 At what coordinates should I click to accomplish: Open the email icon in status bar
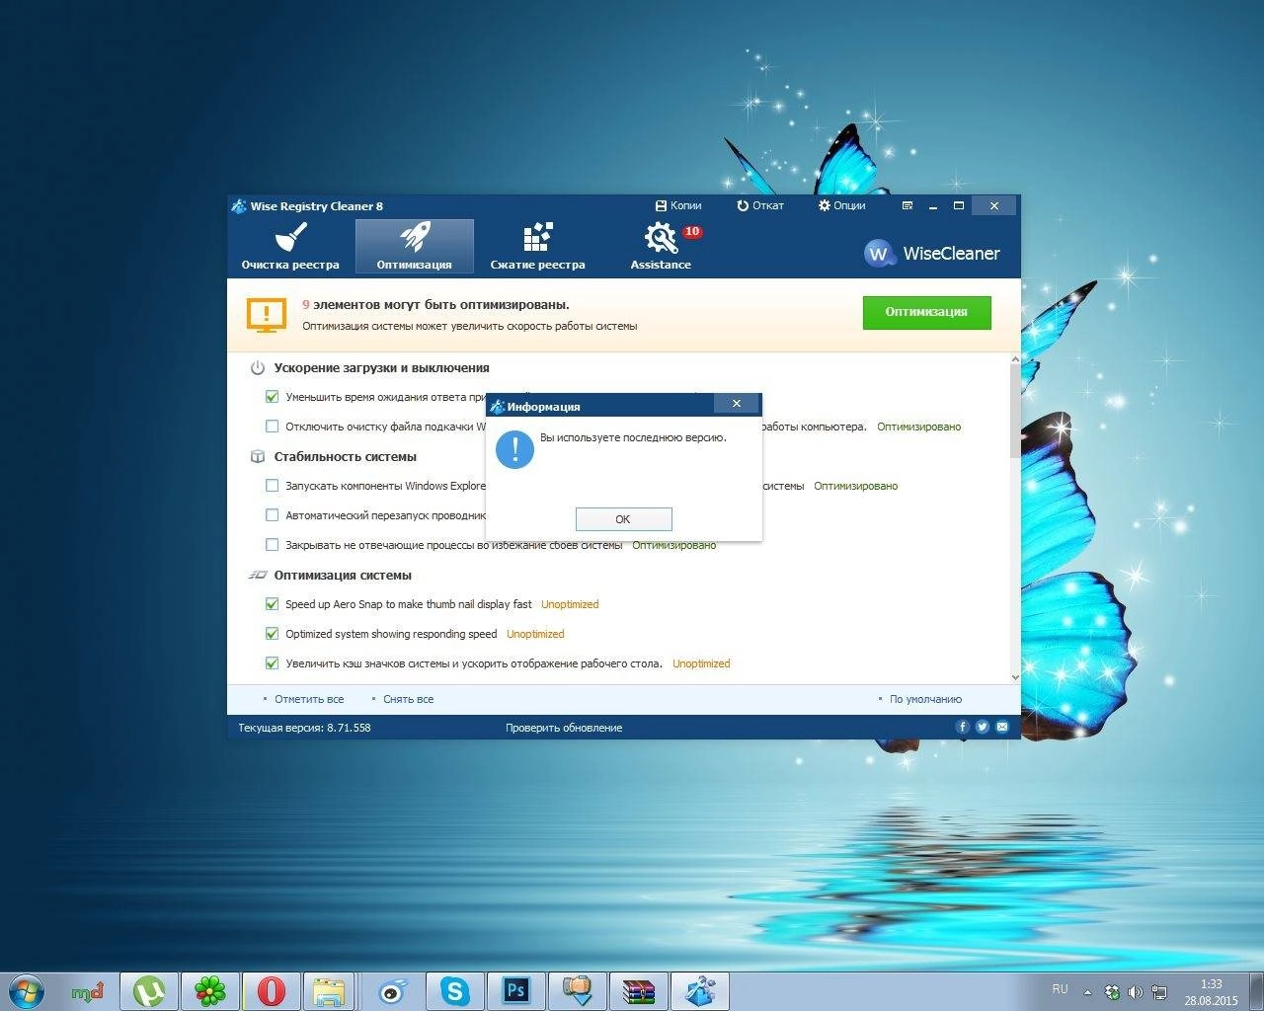1002,727
